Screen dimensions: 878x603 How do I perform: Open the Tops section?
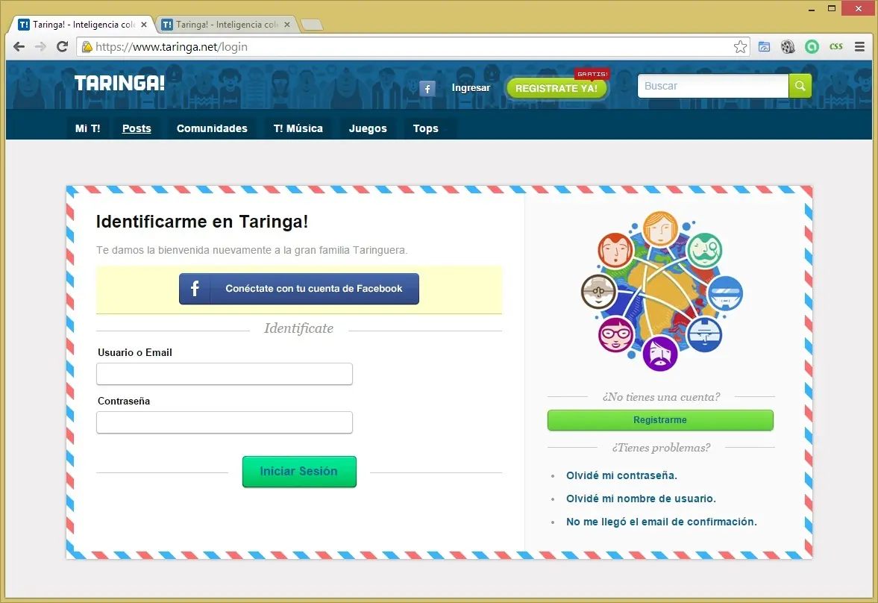[425, 128]
